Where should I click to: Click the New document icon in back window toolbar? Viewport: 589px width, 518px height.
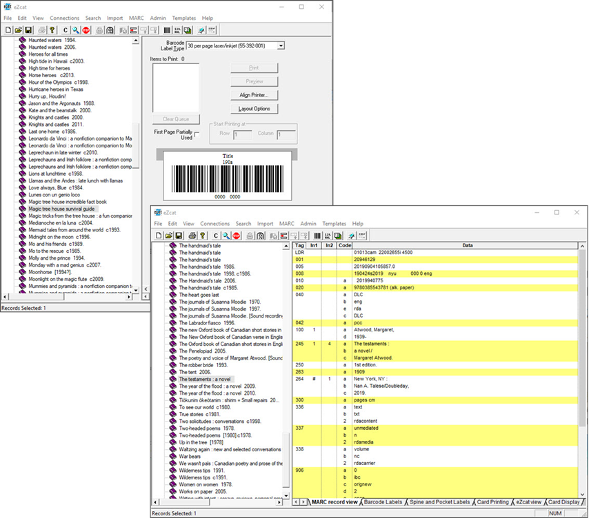(8, 30)
